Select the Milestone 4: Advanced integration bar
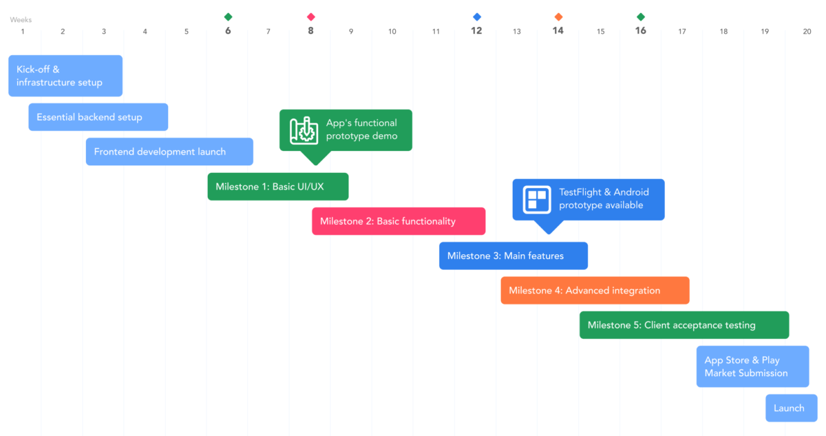 click(x=595, y=290)
